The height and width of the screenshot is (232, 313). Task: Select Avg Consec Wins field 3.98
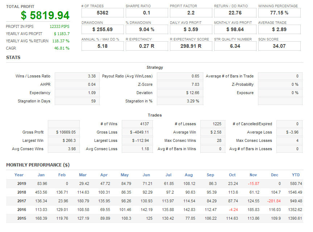64,149
